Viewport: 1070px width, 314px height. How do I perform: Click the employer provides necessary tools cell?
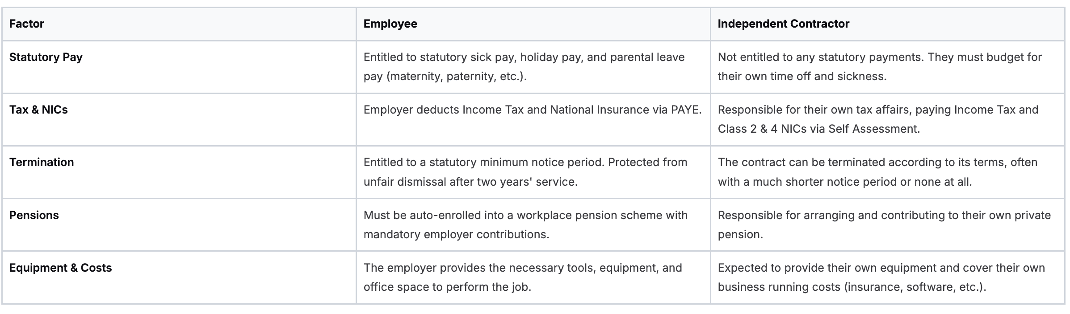[522, 277]
